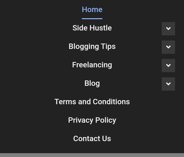Expand the Blog submenu chevron
Viewport: 184px width, 157px height.
click(x=168, y=84)
